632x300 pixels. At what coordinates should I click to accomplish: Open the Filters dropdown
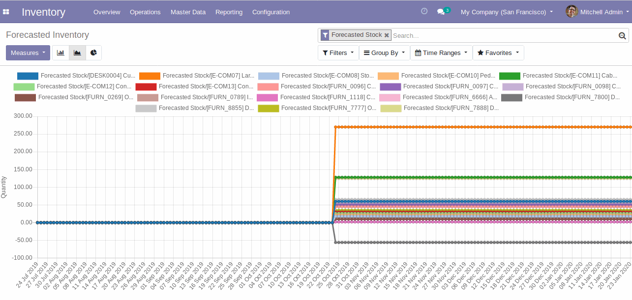(338, 53)
